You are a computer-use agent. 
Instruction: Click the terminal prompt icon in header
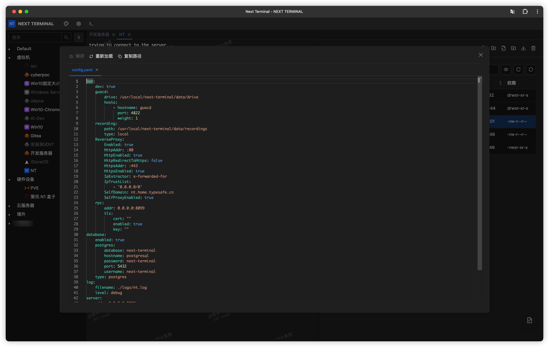pos(91,24)
